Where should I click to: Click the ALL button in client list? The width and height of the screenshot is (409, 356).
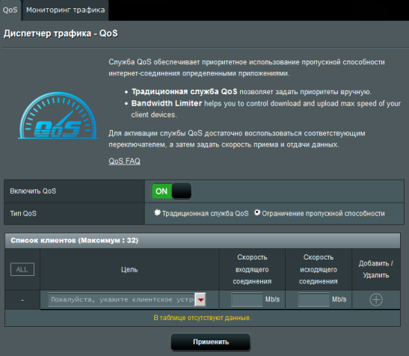pyautogui.click(x=22, y=269)
